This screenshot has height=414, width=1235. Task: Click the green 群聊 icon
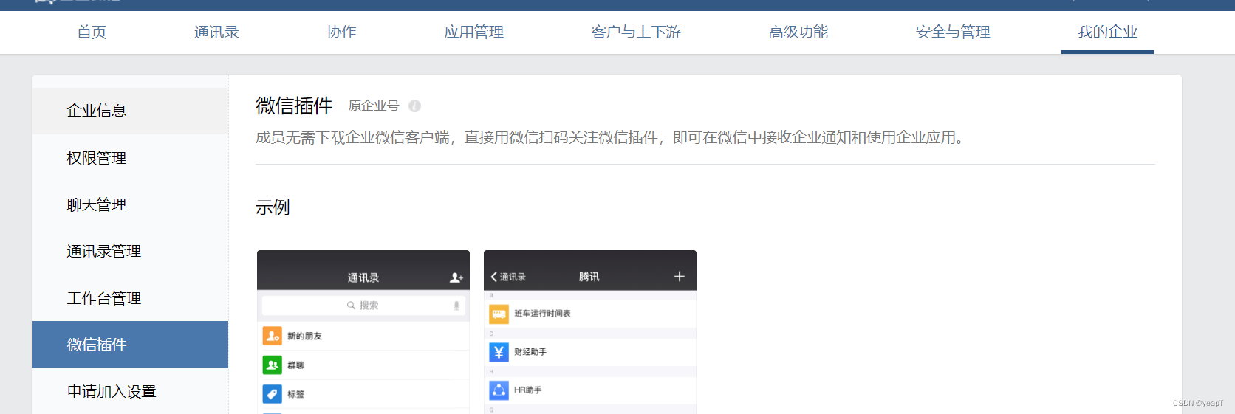(x=272, y=365)
